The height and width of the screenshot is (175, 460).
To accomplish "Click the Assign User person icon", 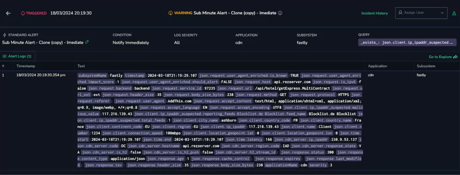I will tap(400, 13).
